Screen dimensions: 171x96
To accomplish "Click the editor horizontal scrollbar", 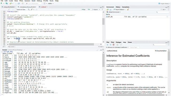I will pos(51,44).
